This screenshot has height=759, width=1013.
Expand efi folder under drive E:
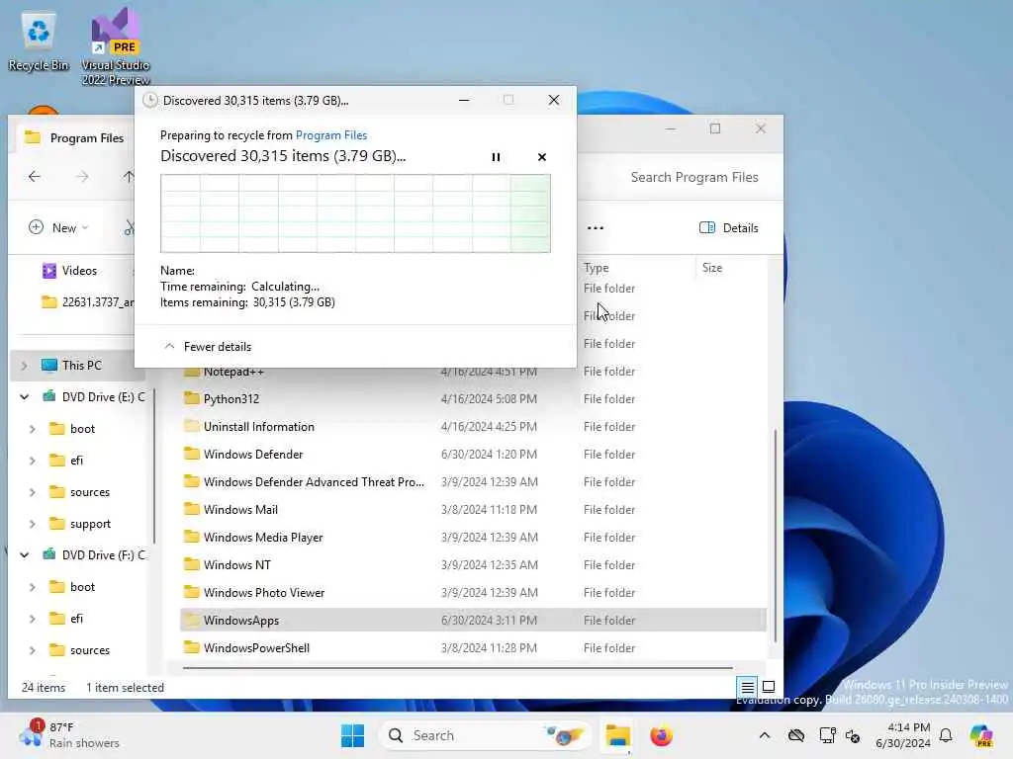(33, 461)
